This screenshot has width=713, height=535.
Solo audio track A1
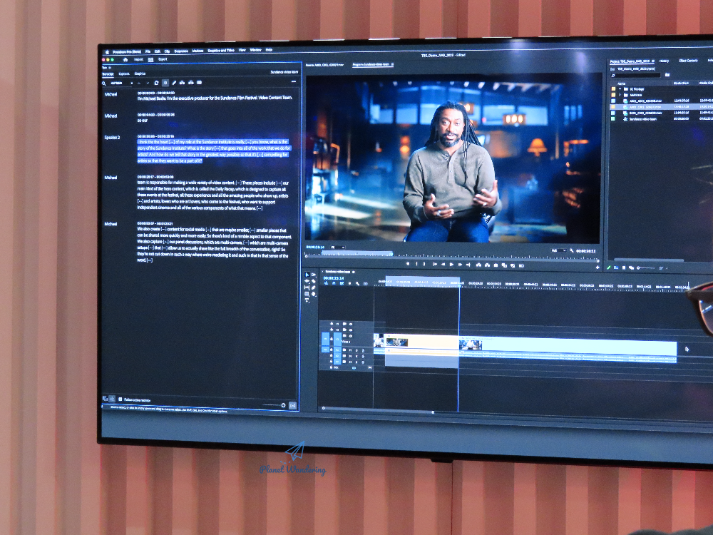(356, 350)
